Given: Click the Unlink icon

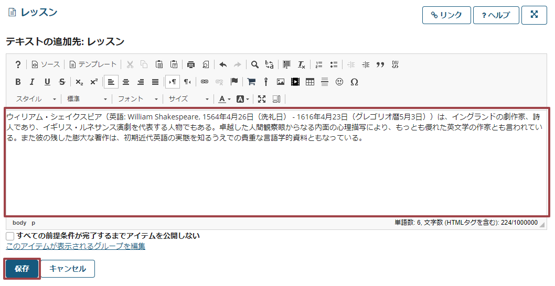Looking at the screenshot, I should pos(219,82).
